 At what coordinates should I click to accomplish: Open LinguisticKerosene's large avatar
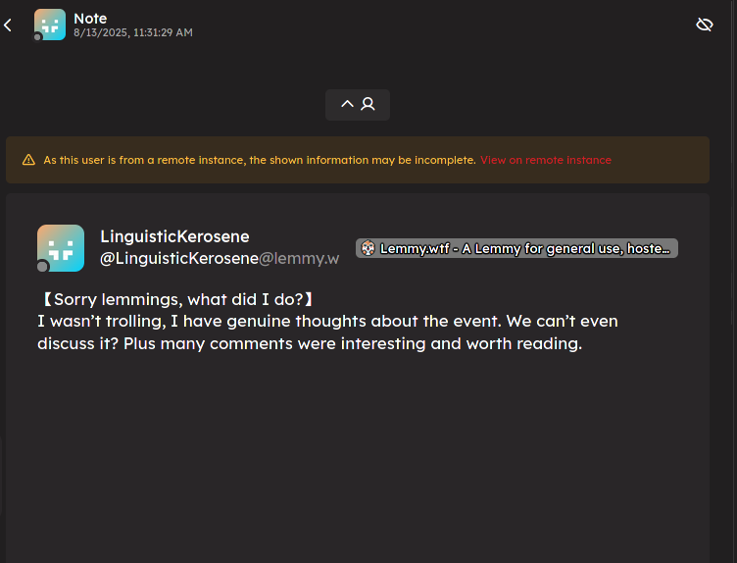61,248
